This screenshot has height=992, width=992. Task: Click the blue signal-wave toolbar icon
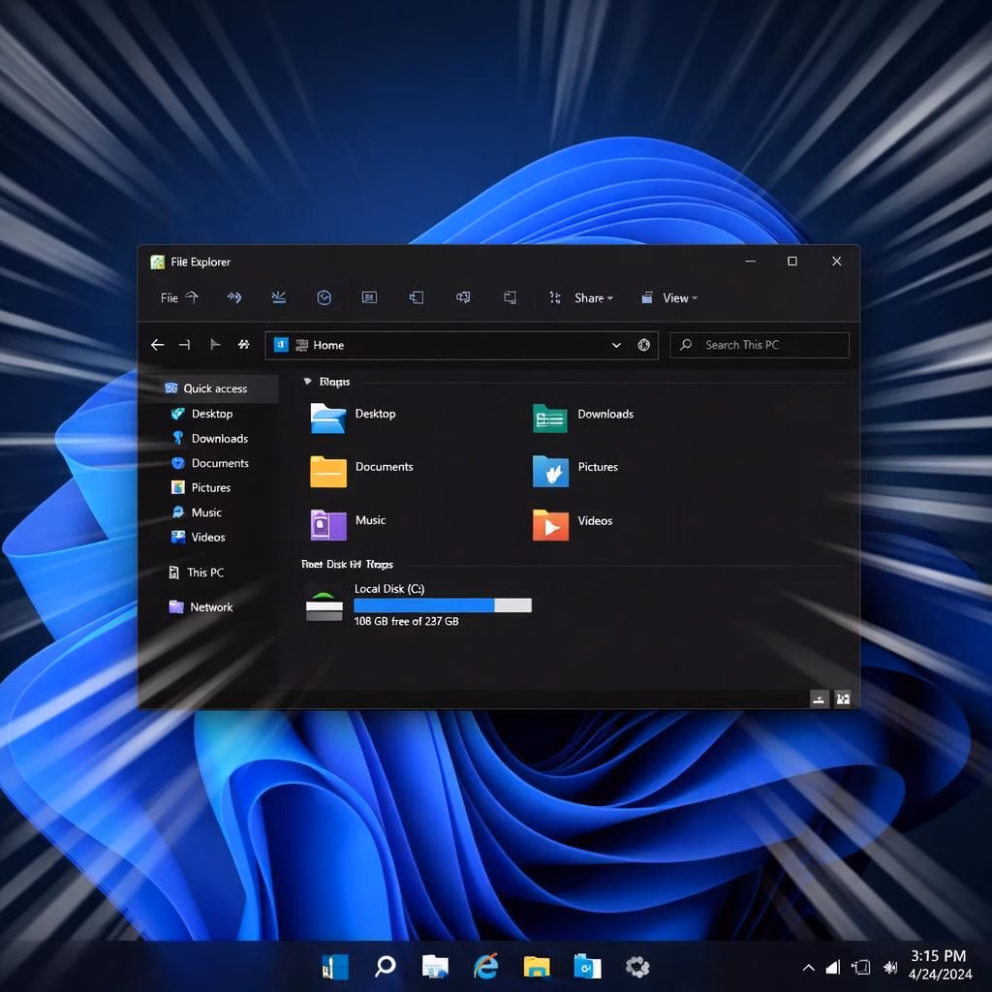(x=234, y=297)
